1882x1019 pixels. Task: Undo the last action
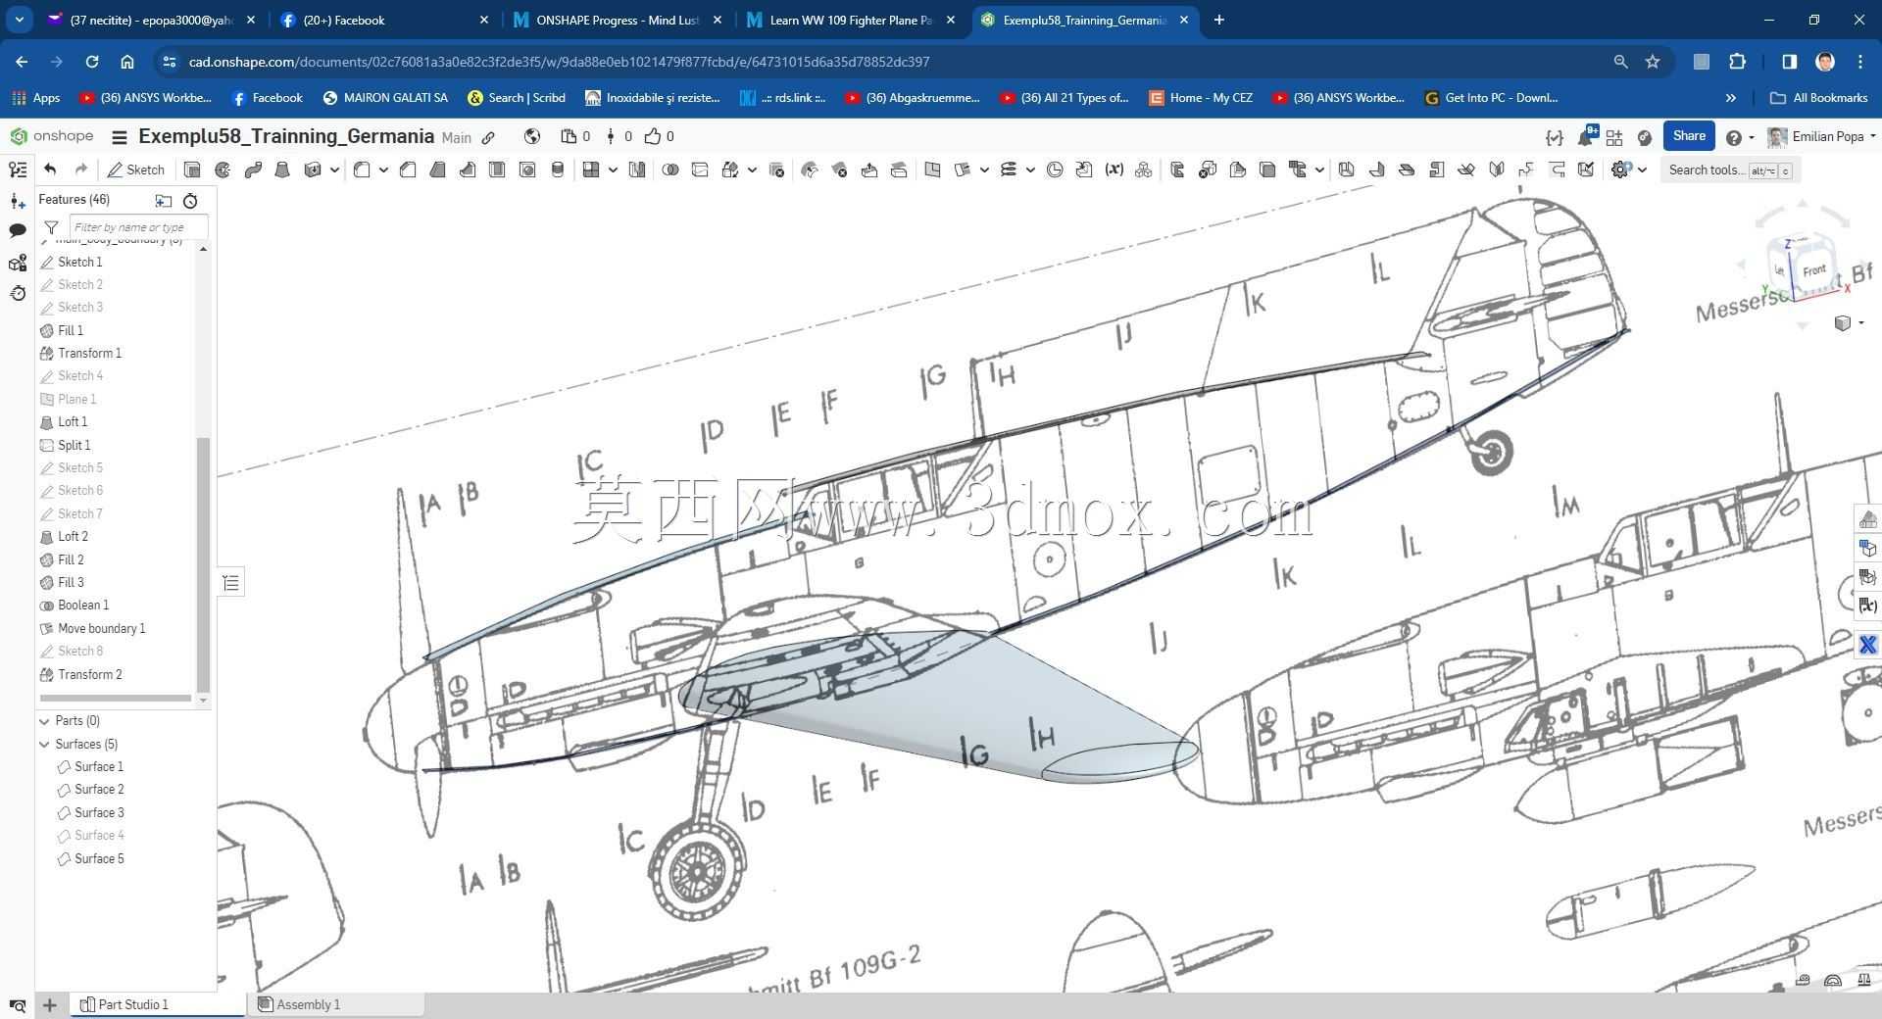[x=50, y=170]
